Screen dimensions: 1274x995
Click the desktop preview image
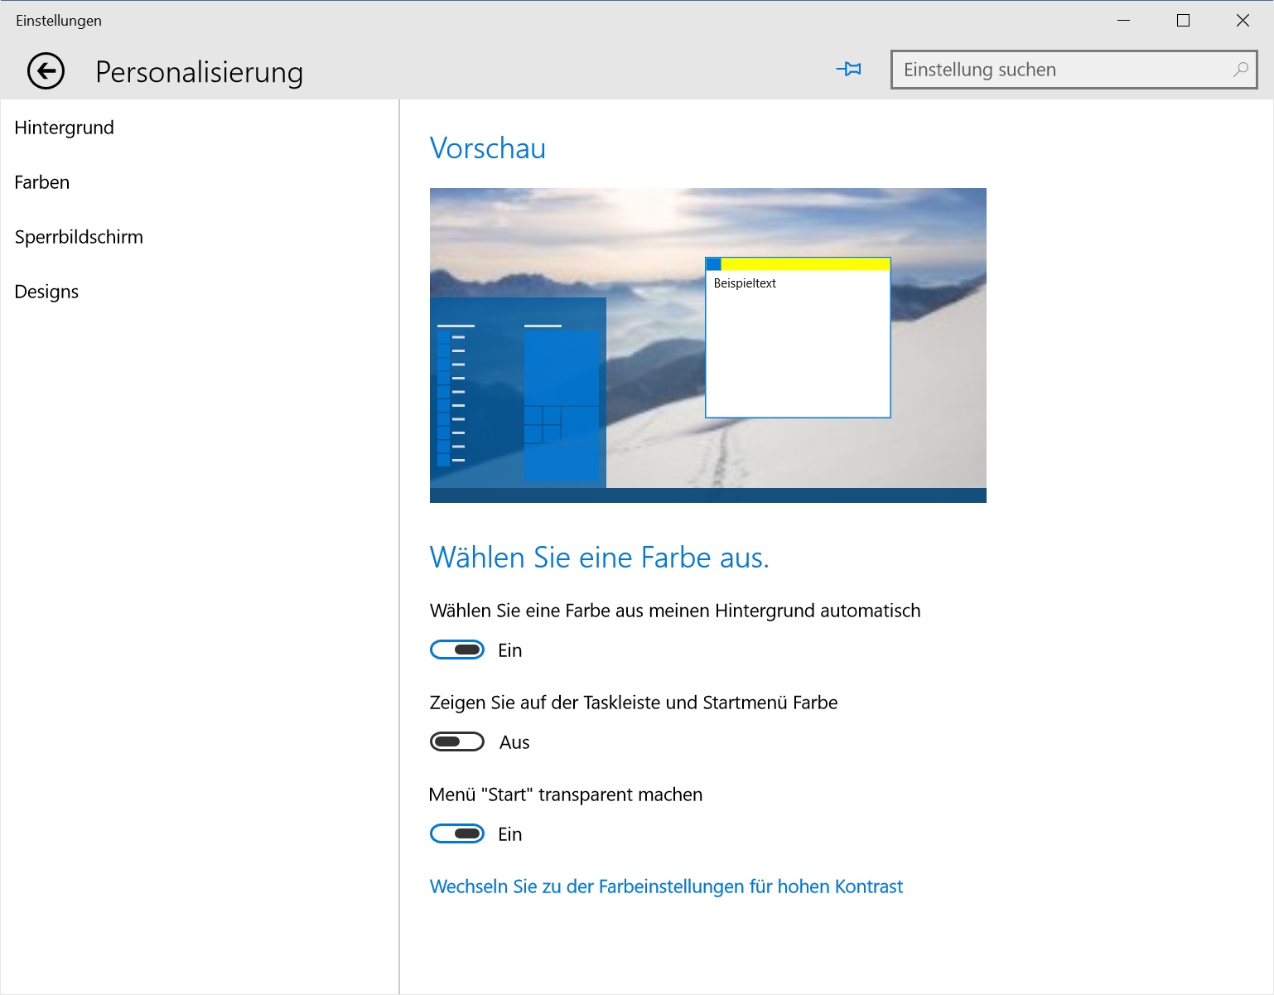(x=708, y=345)
